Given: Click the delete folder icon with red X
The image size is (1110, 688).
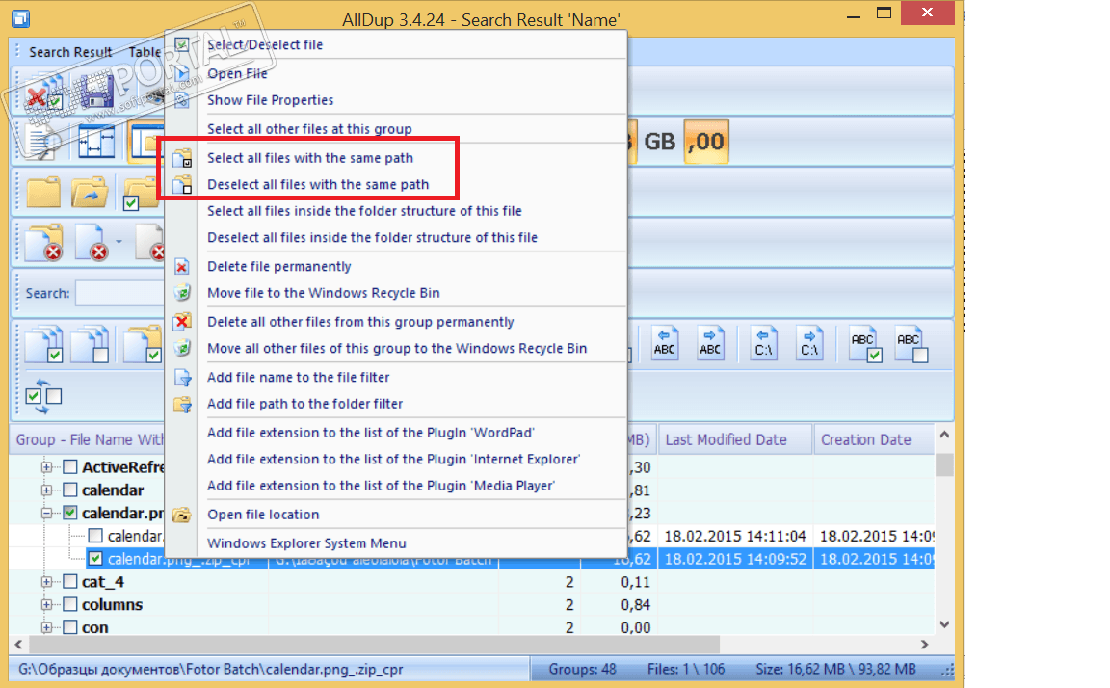Looking at the screenshot, I should tap(44, 243).
